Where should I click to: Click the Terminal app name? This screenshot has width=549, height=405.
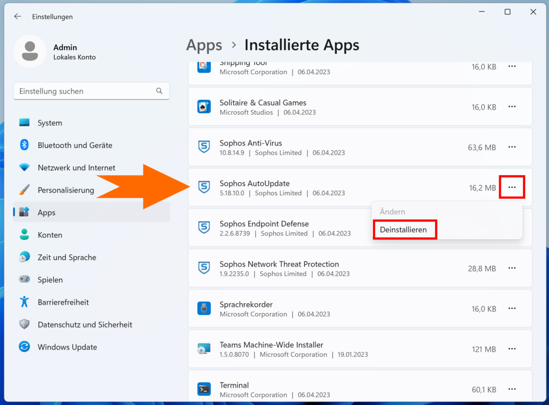click(234, 385)
